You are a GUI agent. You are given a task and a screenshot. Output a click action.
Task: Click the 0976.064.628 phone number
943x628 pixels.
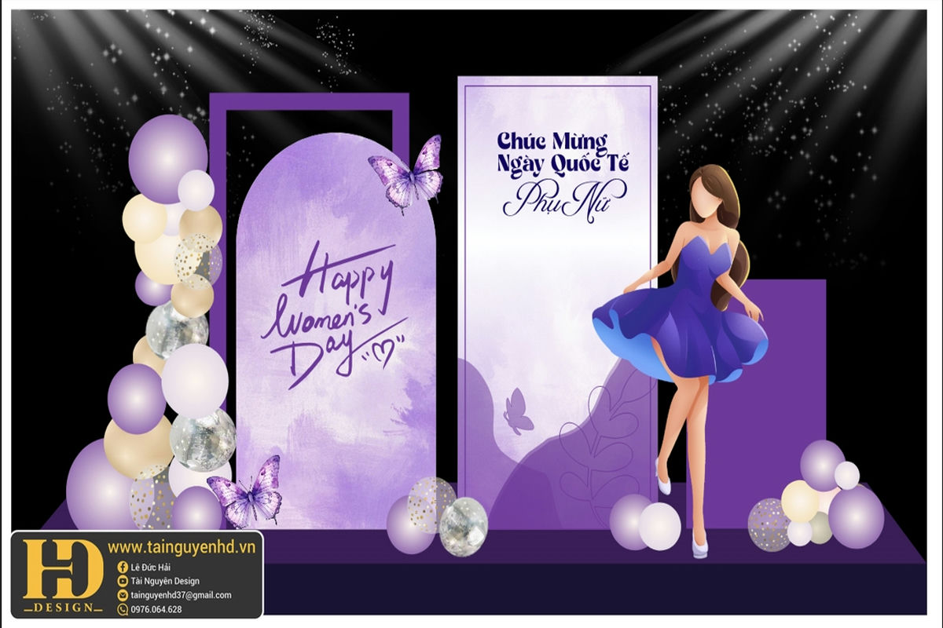[156, 609]
